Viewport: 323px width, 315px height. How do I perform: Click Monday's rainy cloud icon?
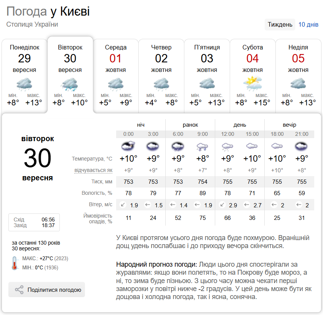tap(24, 84)
